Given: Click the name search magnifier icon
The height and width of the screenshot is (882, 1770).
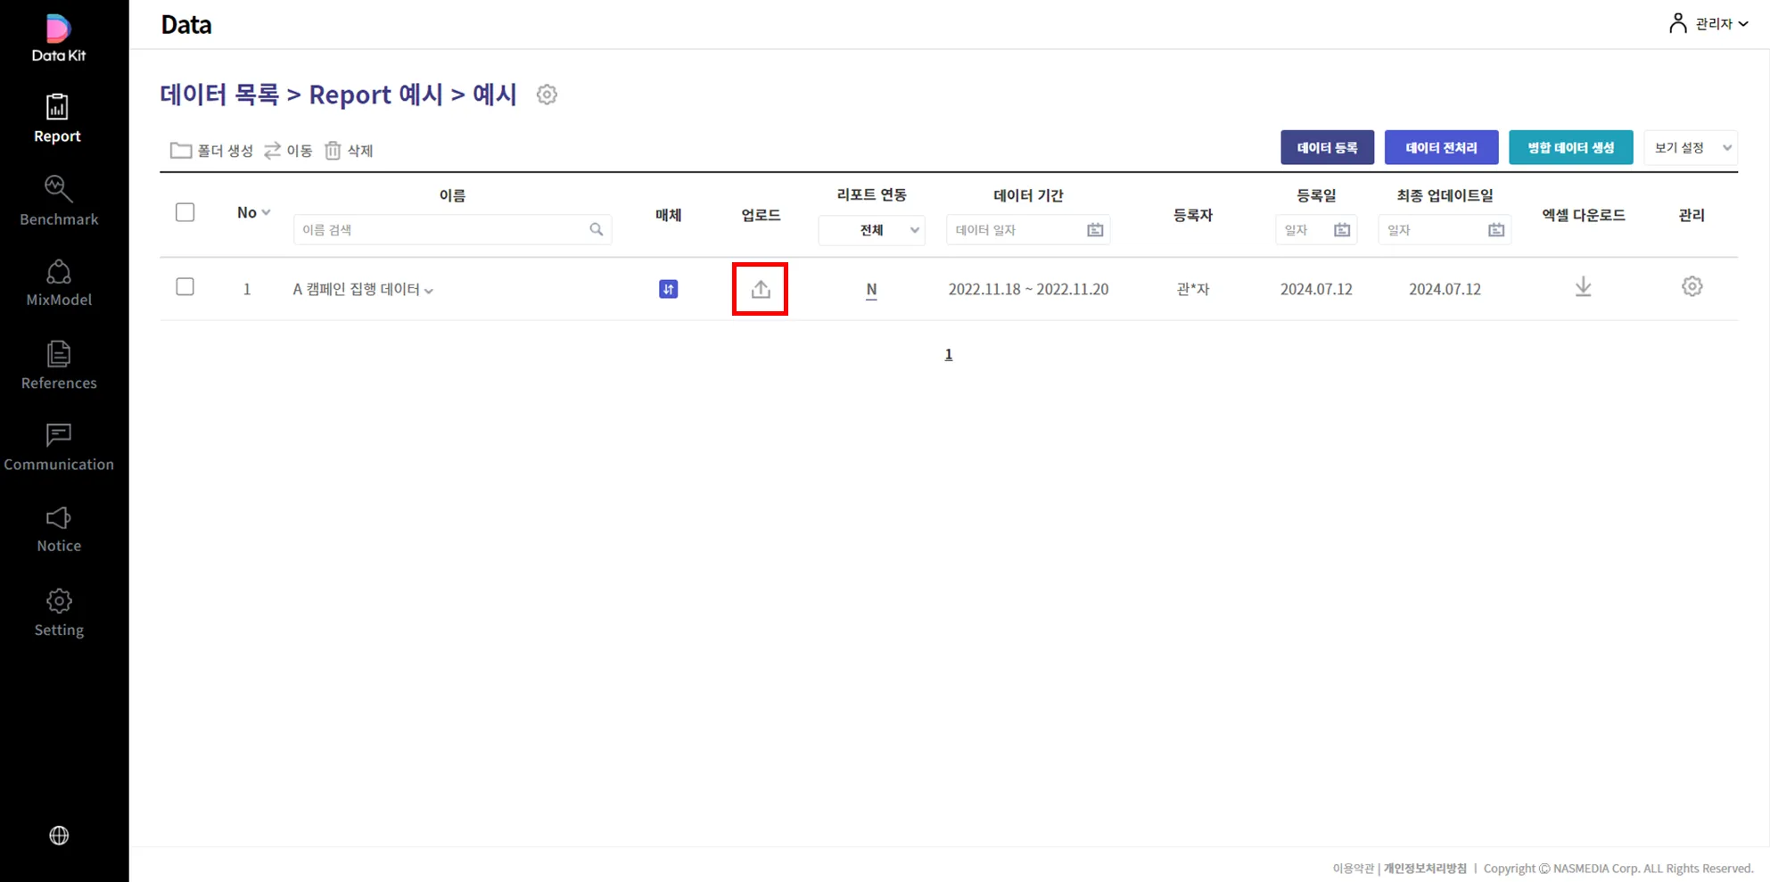Looking at the screenshot, I should click(x=597, y=230).
